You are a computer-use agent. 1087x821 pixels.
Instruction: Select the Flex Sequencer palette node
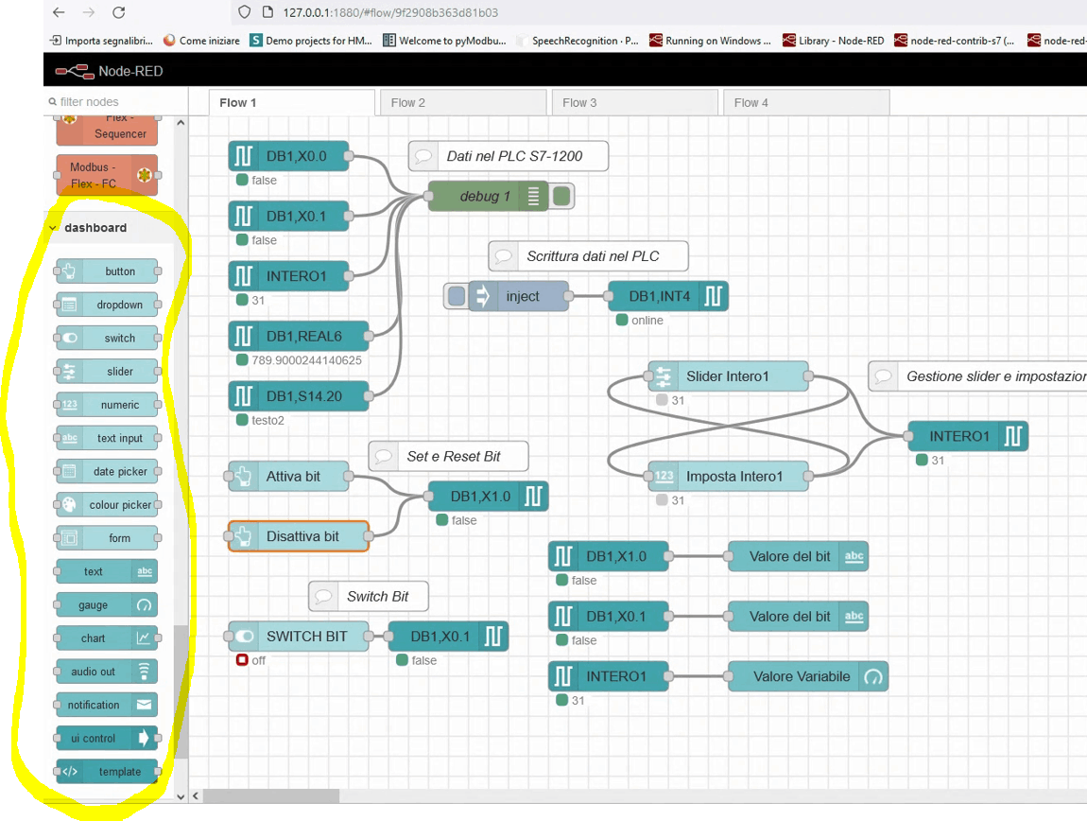click(x=107, y=131)
